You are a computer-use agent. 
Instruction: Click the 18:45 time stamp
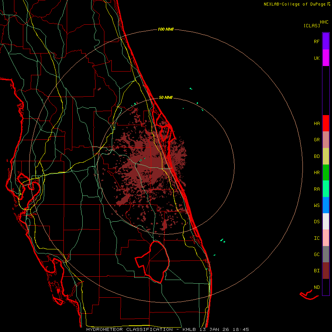(x=241, y=329)
